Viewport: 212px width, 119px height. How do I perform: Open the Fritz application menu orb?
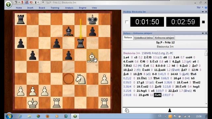tap(8, 4)
